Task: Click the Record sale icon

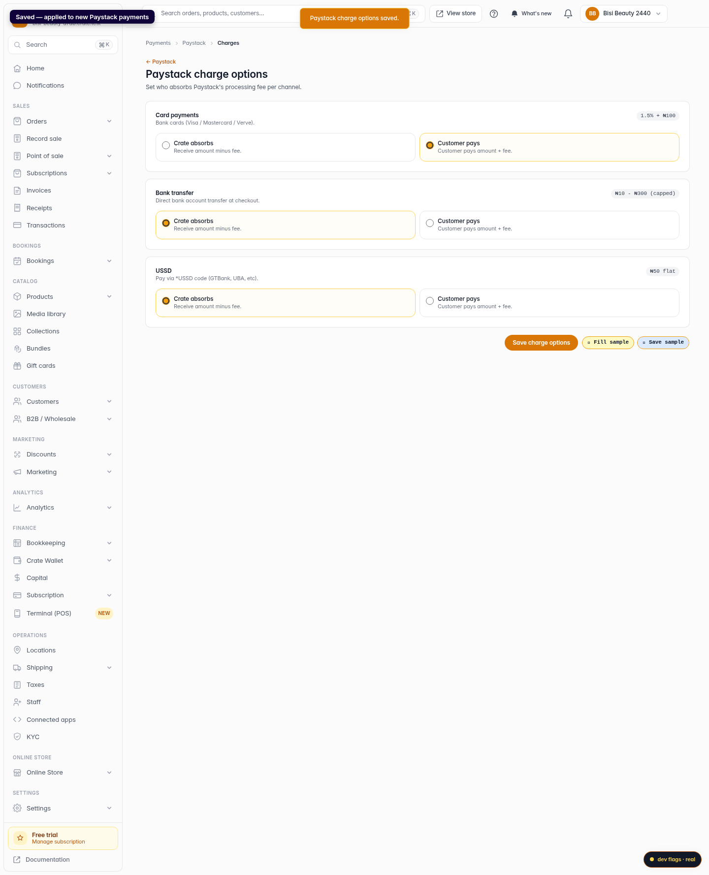Action: (x=17, y=139)
